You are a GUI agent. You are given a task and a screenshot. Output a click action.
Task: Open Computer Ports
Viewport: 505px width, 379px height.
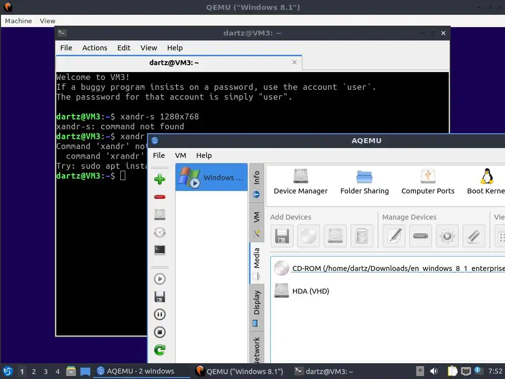pos(428,182)
